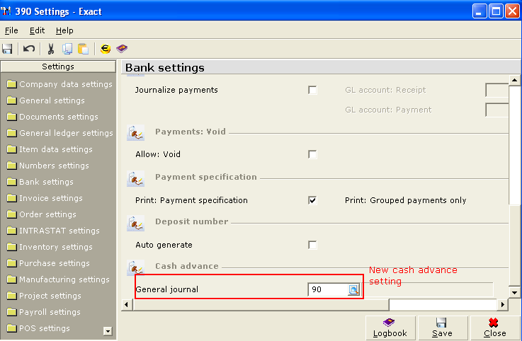Open the Help menu
The image size is (522, 341).
(x=64, y=30)
